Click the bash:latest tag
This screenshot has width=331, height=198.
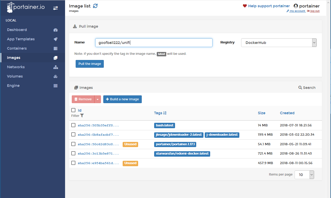click(x=164, y=125)
